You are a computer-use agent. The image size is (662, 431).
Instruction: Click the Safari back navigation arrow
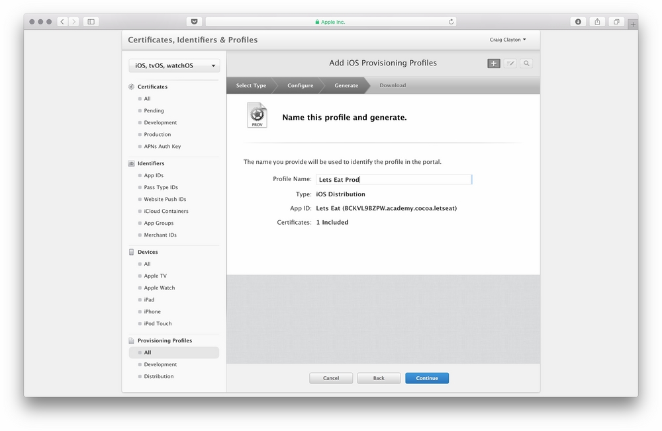(62, 22)
